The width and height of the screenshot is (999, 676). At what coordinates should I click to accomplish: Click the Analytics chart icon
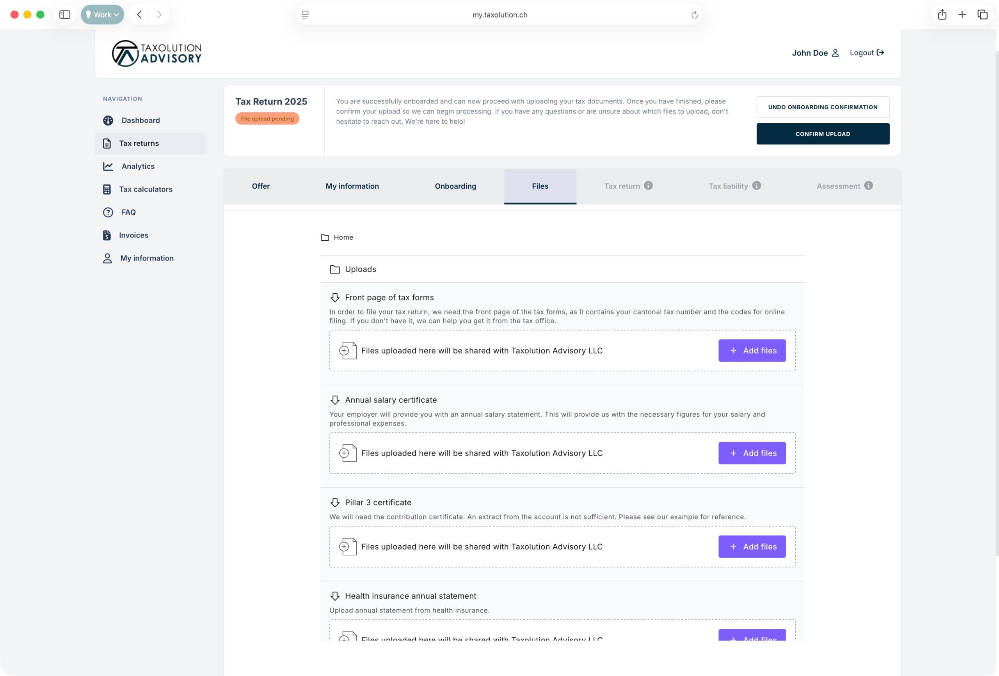108,166
